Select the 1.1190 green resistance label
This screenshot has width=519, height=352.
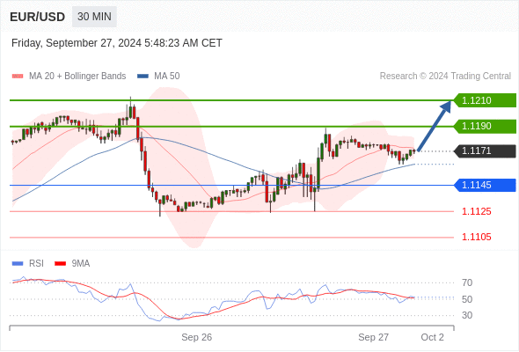[x=485, y=126]
